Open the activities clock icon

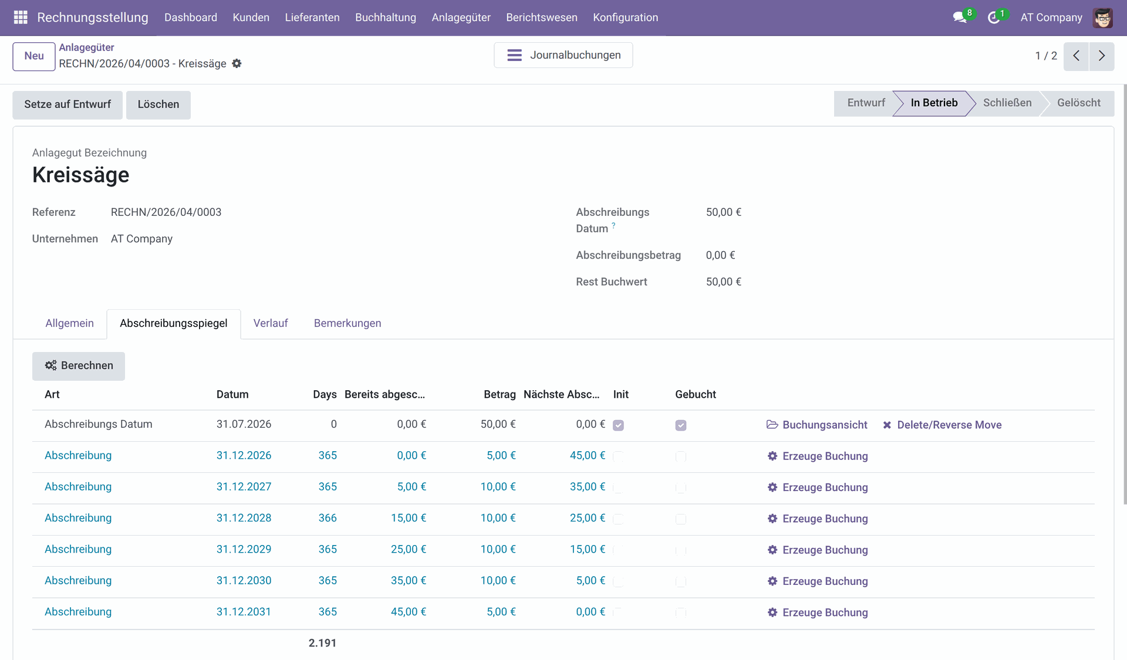pos(994,18)
